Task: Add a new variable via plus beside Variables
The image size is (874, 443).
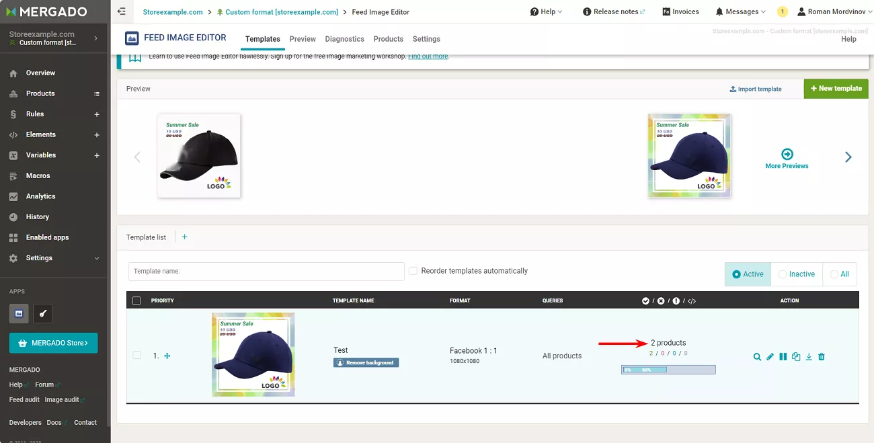Action: point(97,155)
